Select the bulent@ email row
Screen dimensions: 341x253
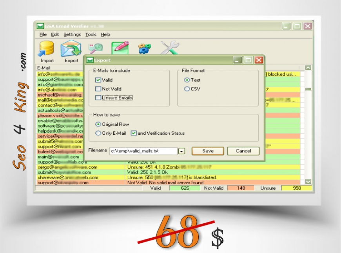(x=60, y=152)
